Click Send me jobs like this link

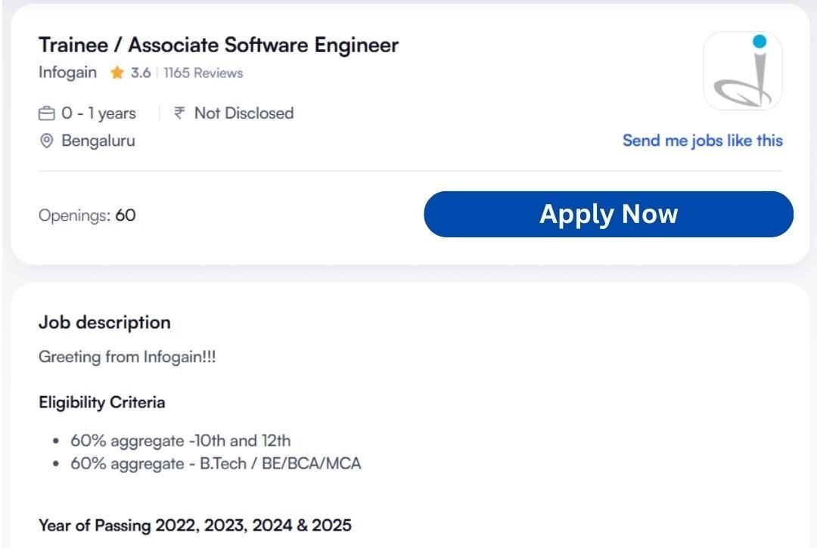702,141
